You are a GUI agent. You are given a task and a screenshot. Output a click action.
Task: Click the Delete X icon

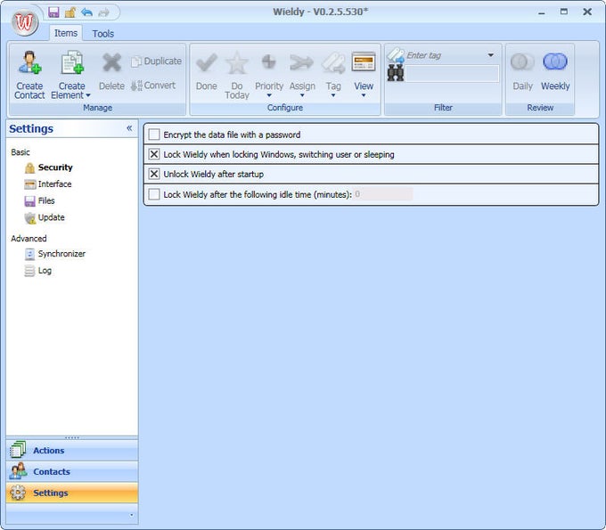111,62
